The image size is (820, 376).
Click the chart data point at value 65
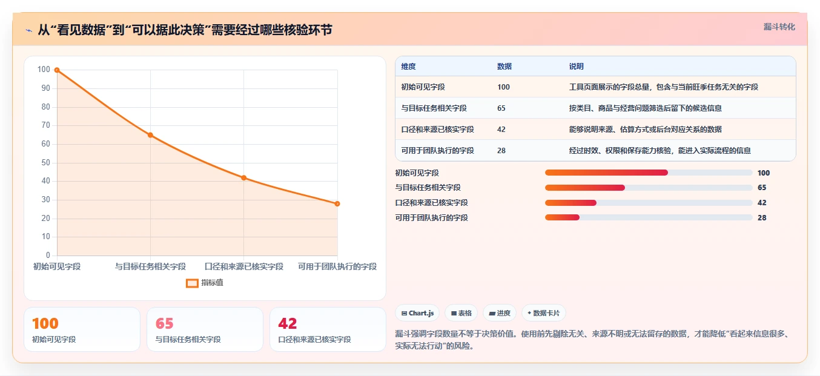pyautogui.click(x=150, y=135)
